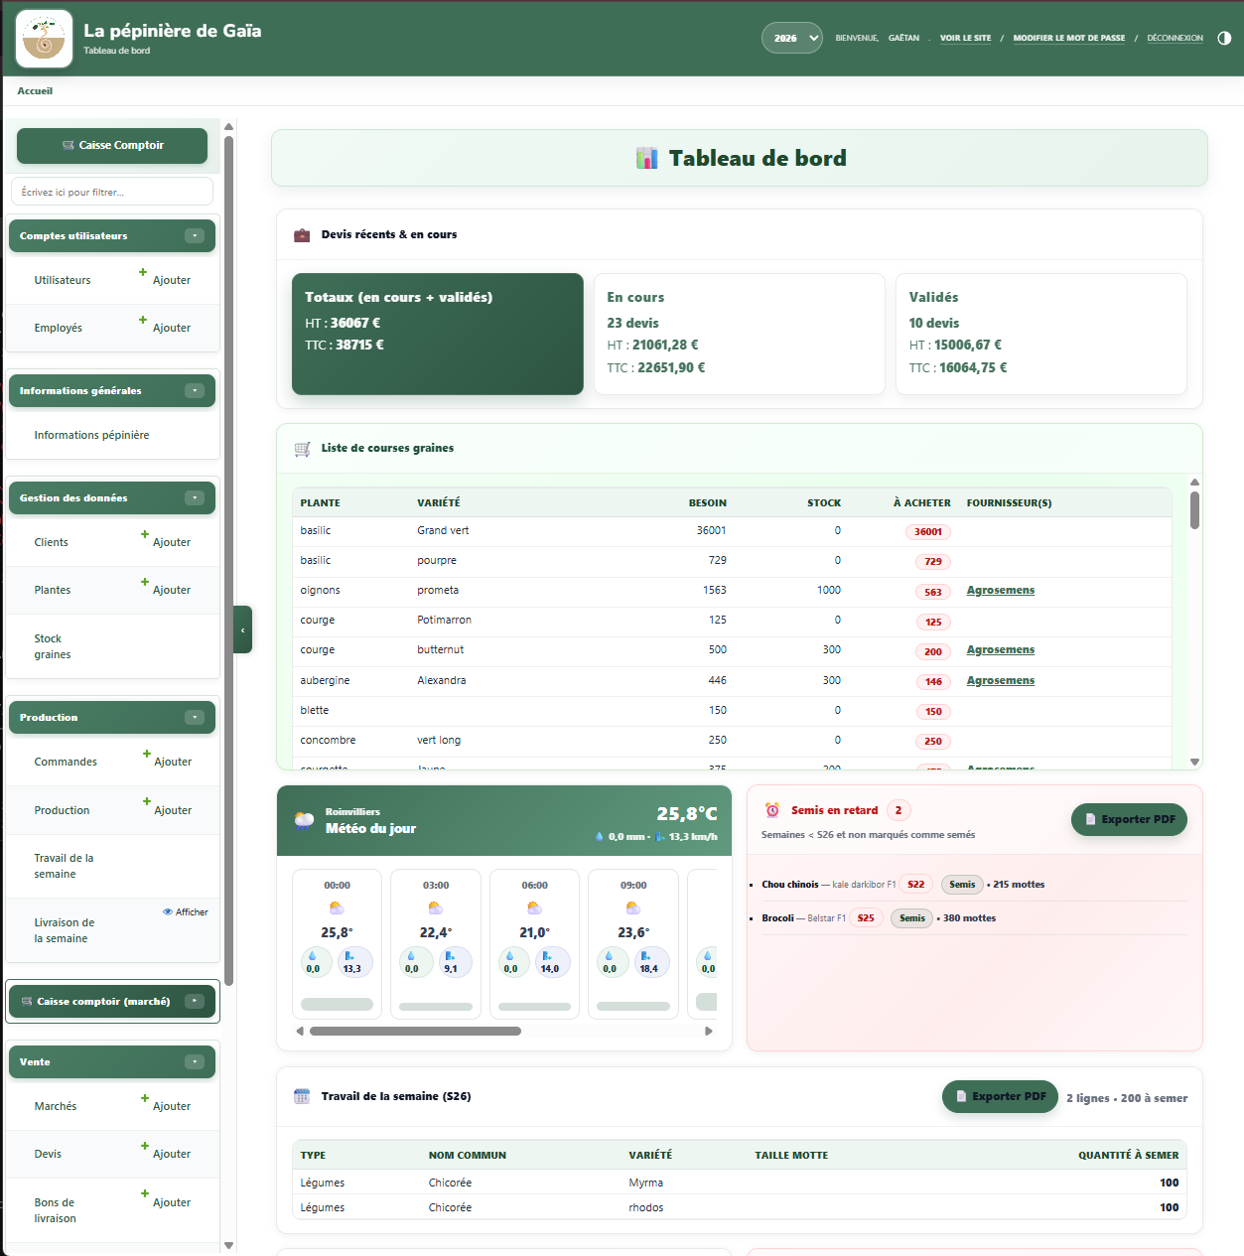1244x1256 pixels.
Task: Open the 2026 year dropdown
Action: 791,38
